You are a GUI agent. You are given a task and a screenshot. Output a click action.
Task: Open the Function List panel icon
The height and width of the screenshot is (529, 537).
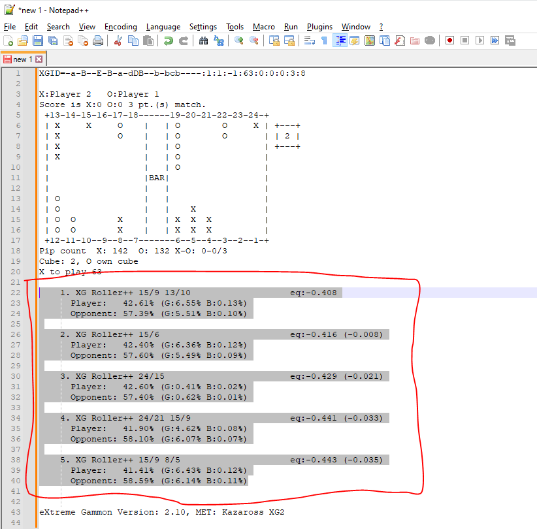click(400, 40)
